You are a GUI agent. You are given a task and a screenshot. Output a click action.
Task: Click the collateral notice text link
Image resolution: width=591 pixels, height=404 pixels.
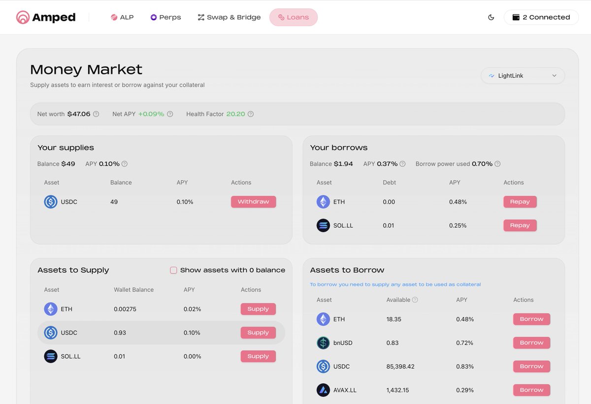click(x=395, y=285)
